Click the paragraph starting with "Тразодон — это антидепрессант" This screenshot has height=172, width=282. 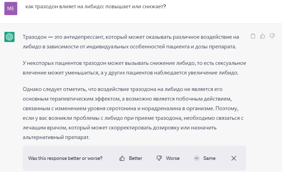(131, 42)
